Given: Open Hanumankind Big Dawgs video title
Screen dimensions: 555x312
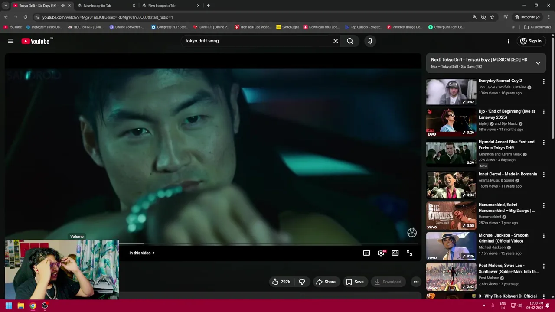Looking at the screenshot, I should pyautogui.click(x=506, y=208).
